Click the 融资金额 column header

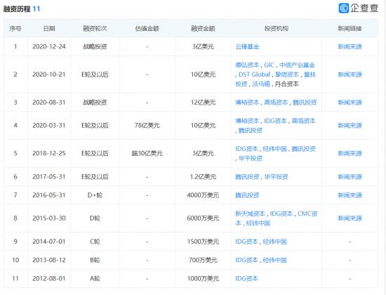coord(203,28)
